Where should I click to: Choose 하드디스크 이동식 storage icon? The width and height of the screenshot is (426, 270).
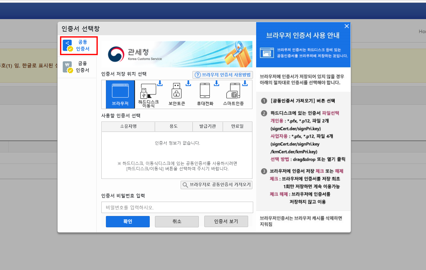[149, 94]
